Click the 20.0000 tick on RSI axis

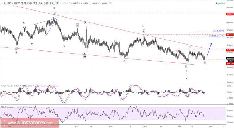click(230, 122)
